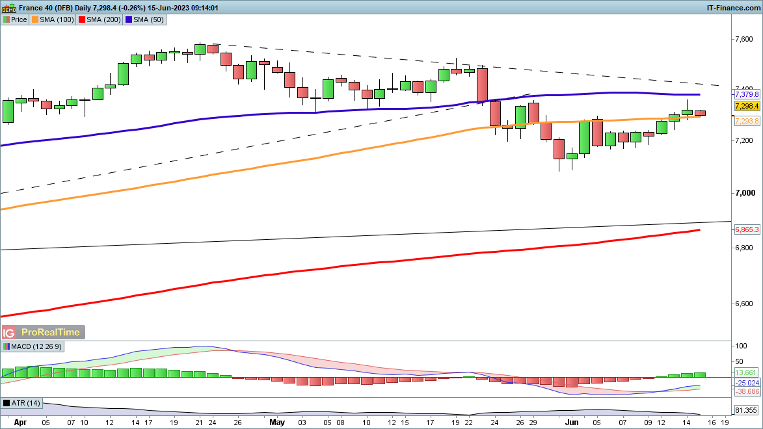763x429 pixels.
Task: Click the SMA 50 value tag 7,379.8
Action: 747,94
